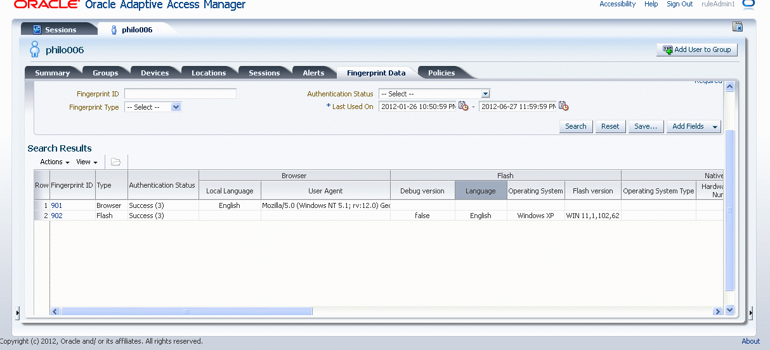Viewport: 770px width, 350px height.
Task: Click the Authentication Status column header
Action: click(x=162, y=185)
